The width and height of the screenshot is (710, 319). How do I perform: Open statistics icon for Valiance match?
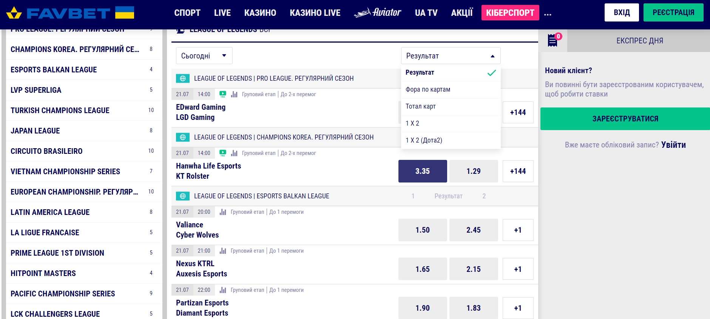(223, 212)
